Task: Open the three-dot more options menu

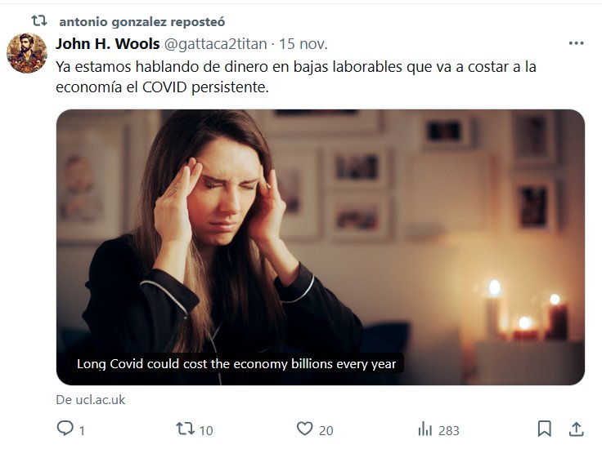Action: (576, 43)
